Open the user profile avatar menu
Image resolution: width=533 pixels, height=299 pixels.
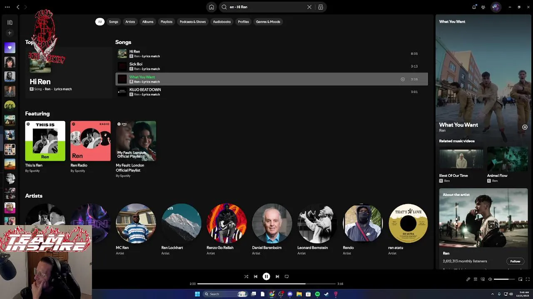point(496,7)
